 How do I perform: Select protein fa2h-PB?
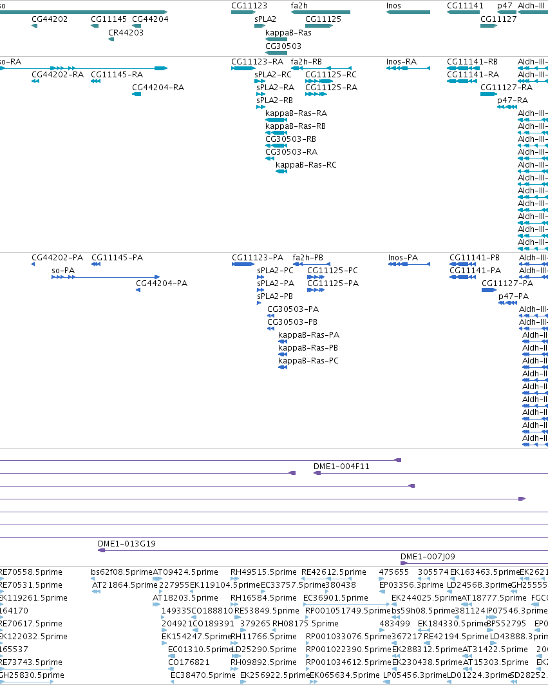(x=308, y=258)
